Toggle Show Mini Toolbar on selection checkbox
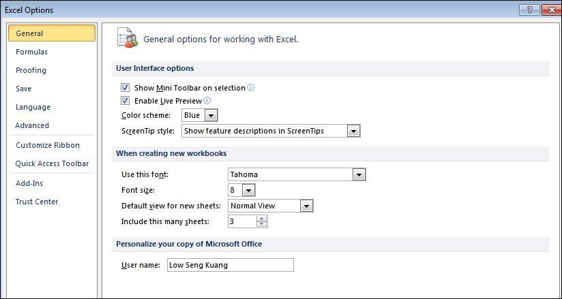Screen dimensions: 562x299 coord(125,87)
